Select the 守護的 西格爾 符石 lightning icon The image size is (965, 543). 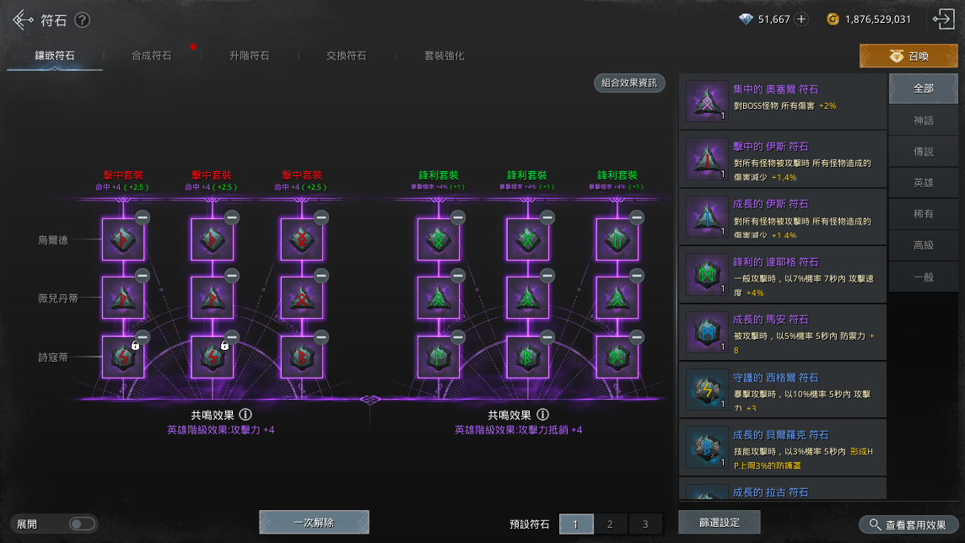(x=707, y=390)
